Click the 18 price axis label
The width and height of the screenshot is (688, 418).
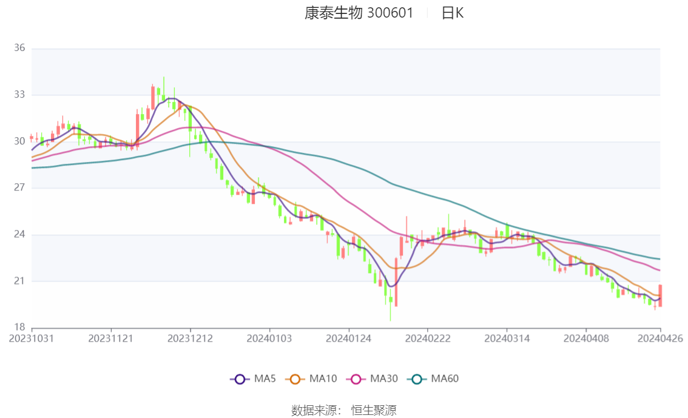(x=19, y=327)
